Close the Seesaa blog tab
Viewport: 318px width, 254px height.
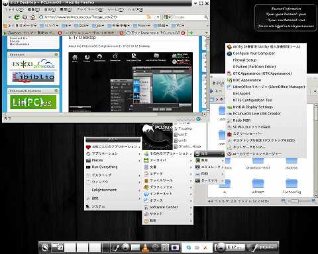coord(60,33)
